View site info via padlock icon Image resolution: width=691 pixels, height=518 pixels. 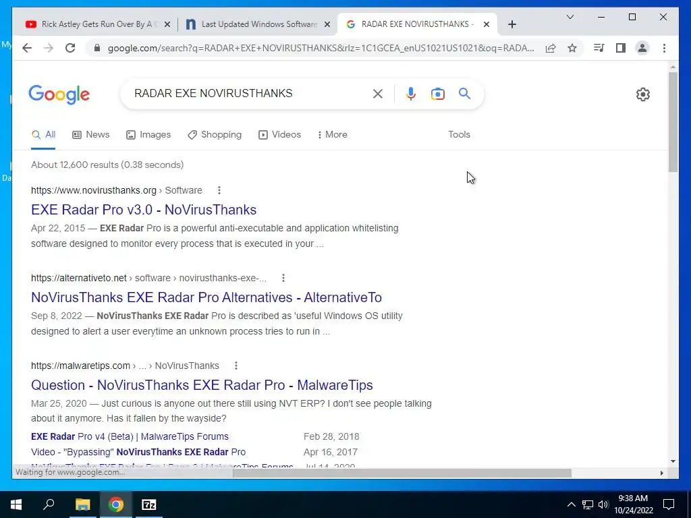pos(97,48)
